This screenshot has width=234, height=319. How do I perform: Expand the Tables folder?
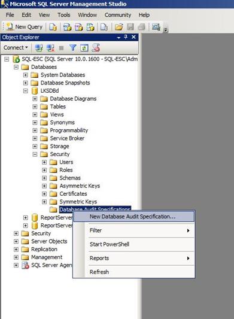click(x=35, y=107)
